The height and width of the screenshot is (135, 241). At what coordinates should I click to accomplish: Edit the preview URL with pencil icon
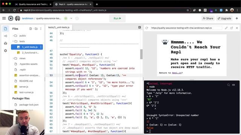point(226,28)
